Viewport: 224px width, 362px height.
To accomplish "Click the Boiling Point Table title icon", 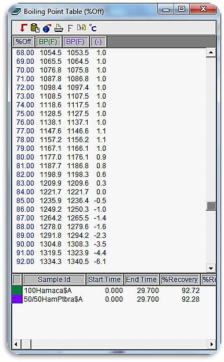I will pos(16,12).
